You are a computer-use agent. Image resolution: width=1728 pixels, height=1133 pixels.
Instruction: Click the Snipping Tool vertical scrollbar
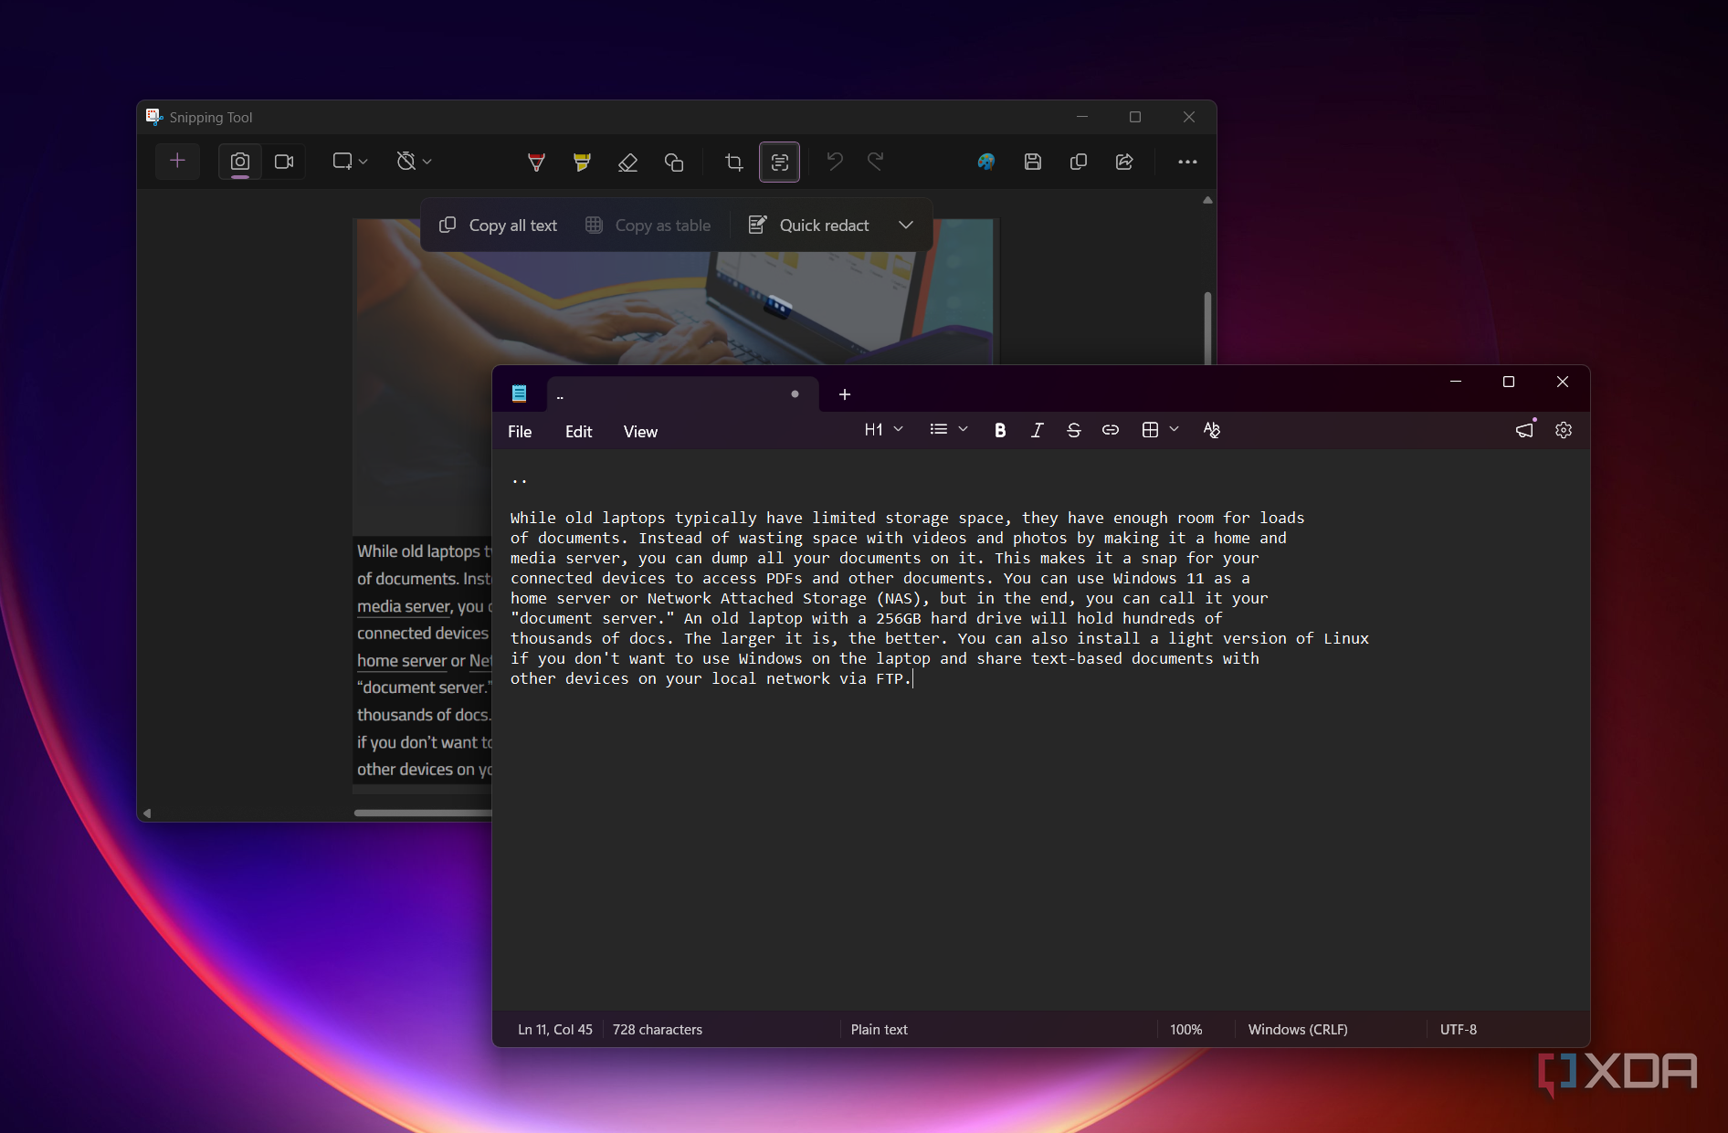point(1207,327)
